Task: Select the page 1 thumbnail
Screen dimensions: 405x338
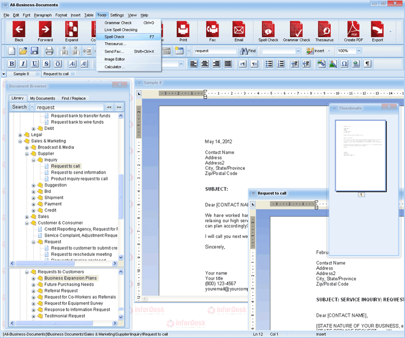Action: 361,156
